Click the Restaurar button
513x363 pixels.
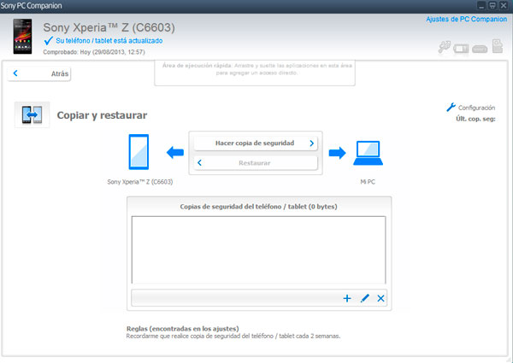(256, 163)
